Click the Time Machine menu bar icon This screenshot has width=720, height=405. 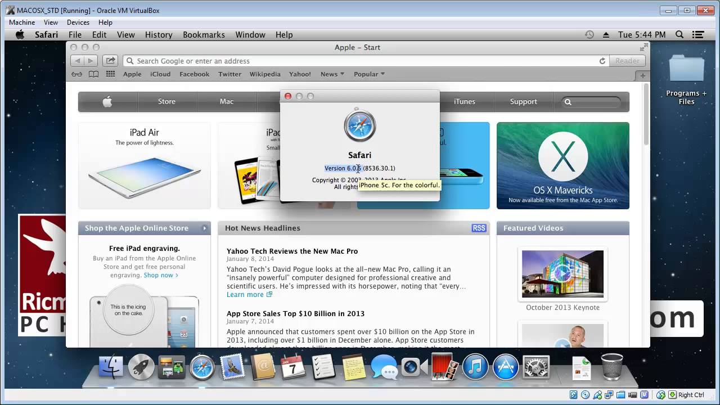[x=589, y=34]
